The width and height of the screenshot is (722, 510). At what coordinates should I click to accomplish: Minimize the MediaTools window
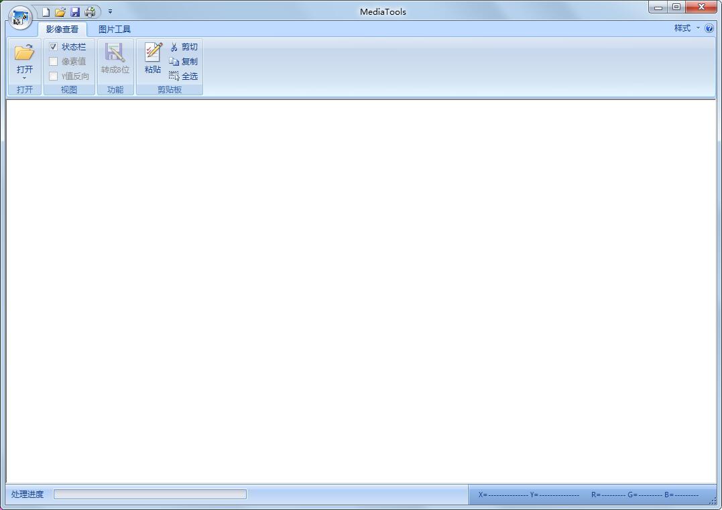tap(658, 7)
